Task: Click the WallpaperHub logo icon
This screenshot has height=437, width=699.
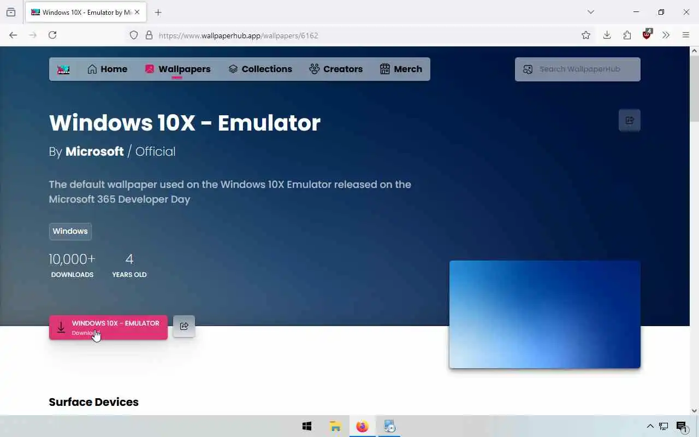Action: coord(63,69)
